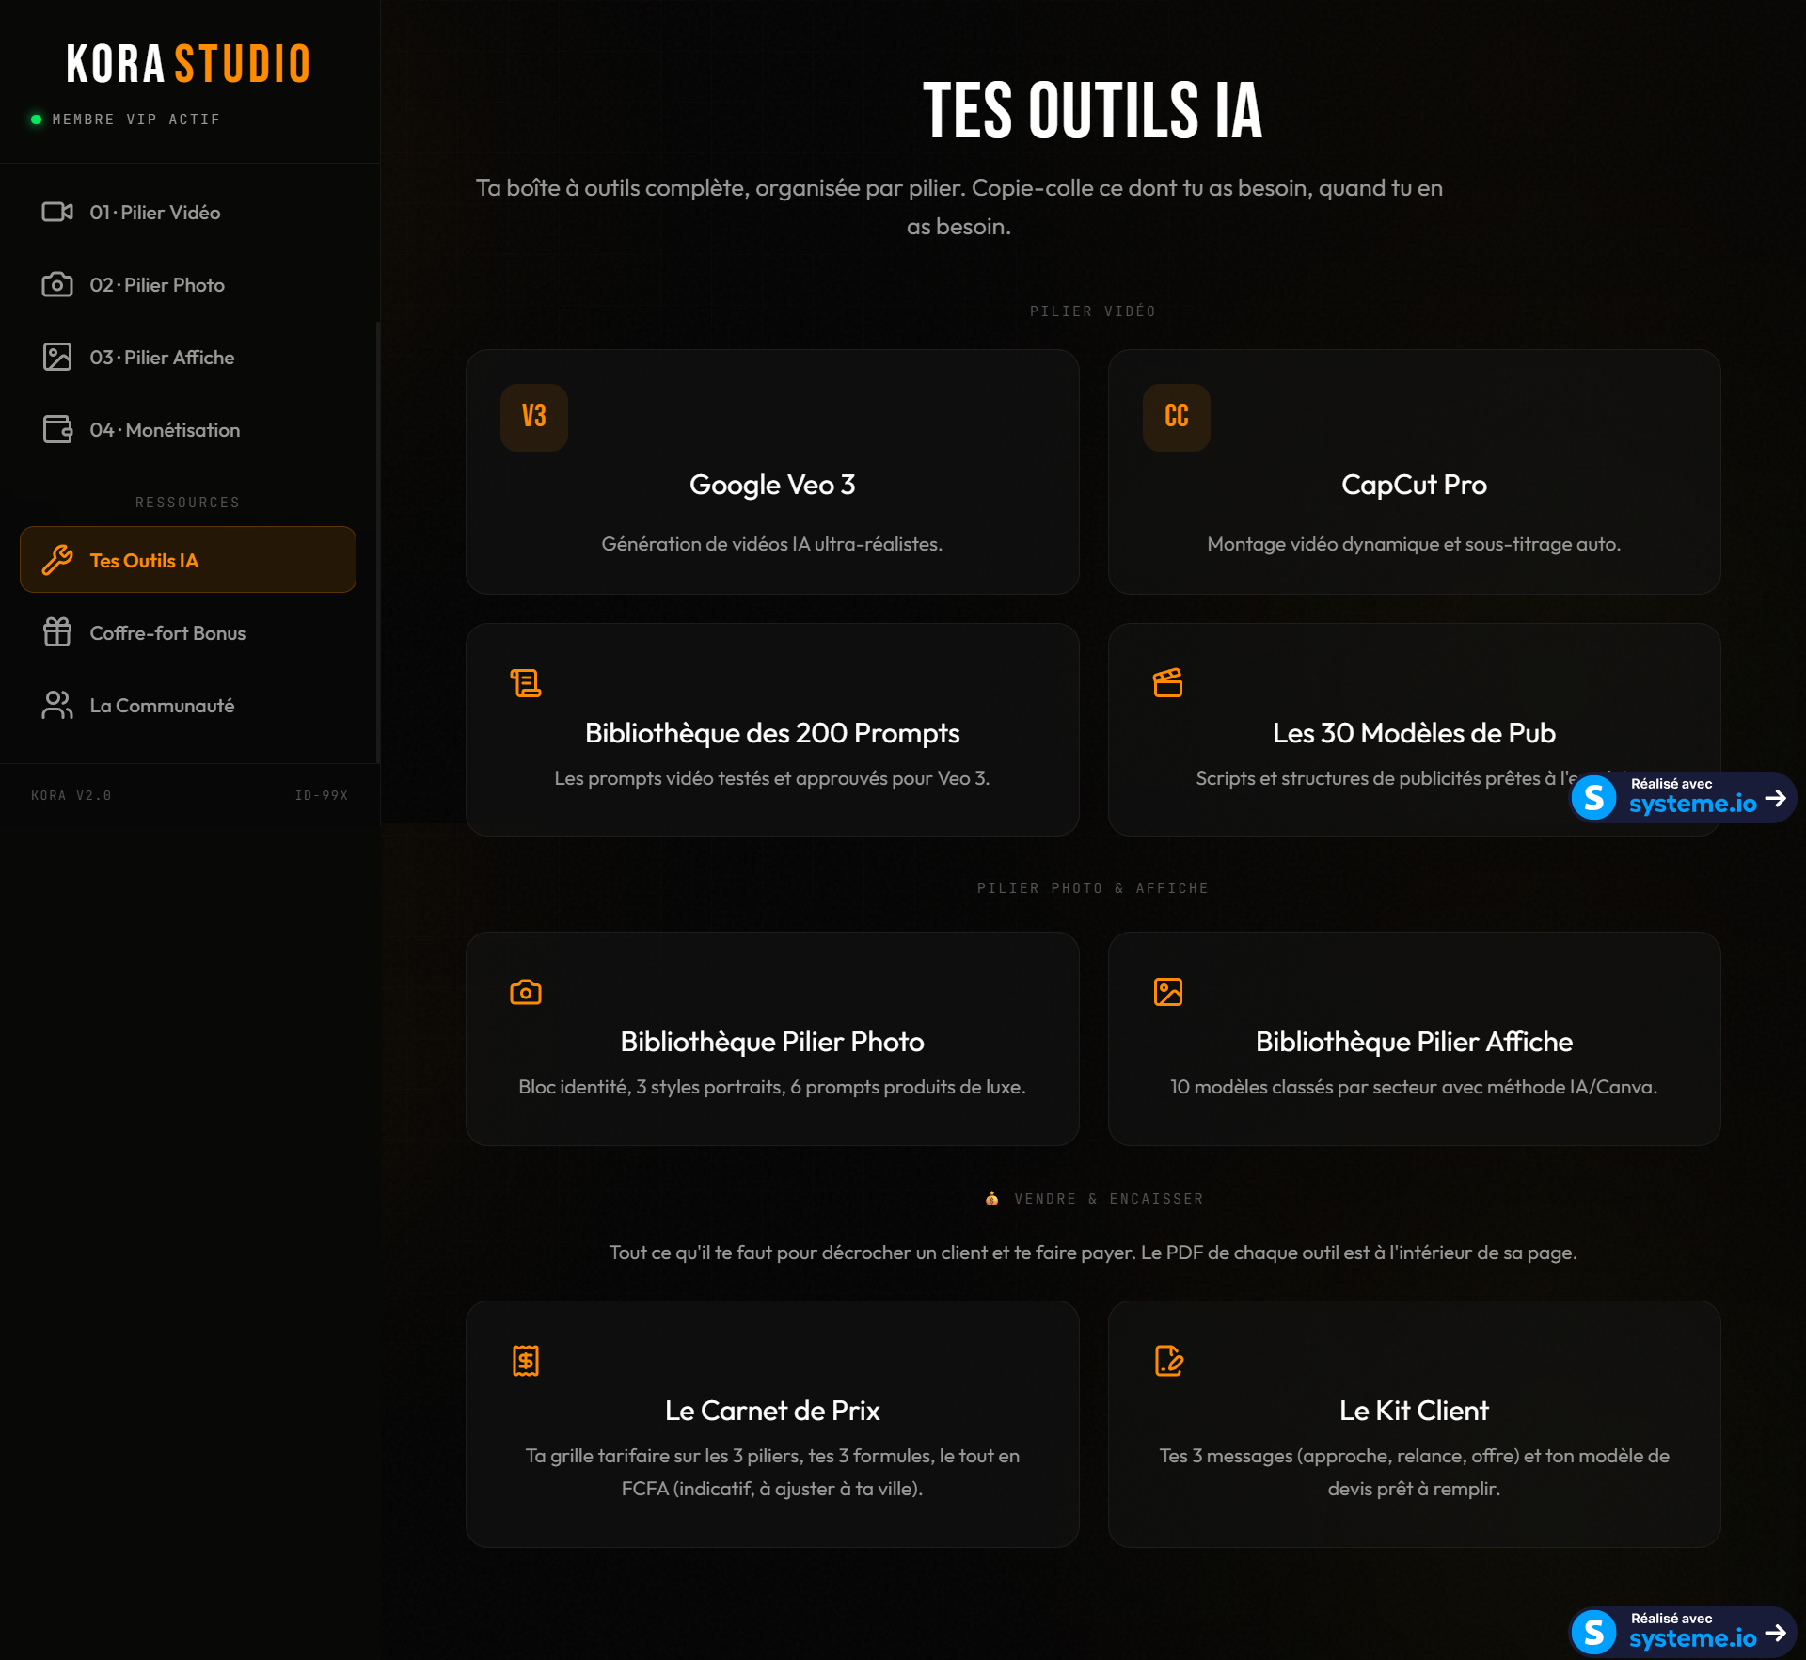Click the image icon beside Pilier Affiche
The image size is (1806, 1660).
coord(57,358)
